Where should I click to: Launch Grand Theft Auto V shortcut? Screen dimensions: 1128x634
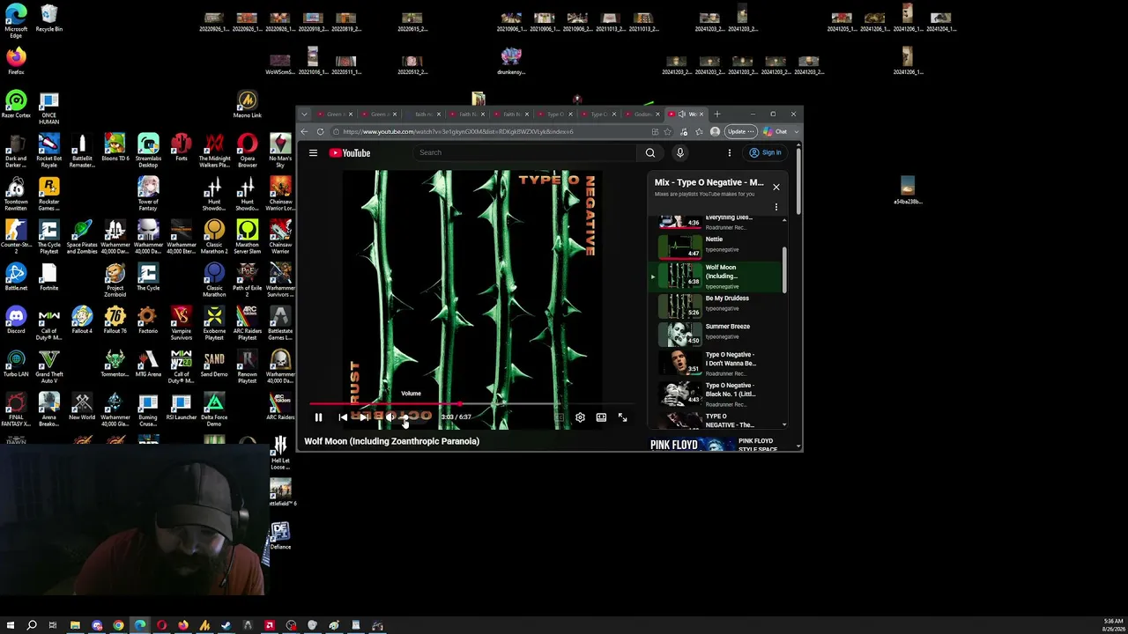[49, 366]
